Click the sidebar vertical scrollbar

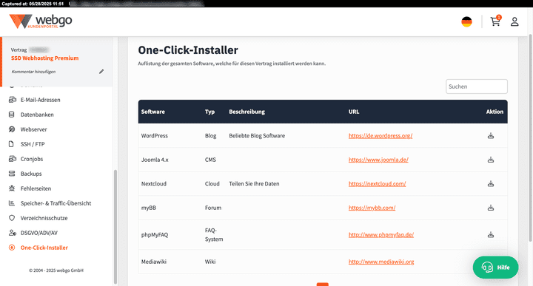pyautogui.click(x=115, y=226)
